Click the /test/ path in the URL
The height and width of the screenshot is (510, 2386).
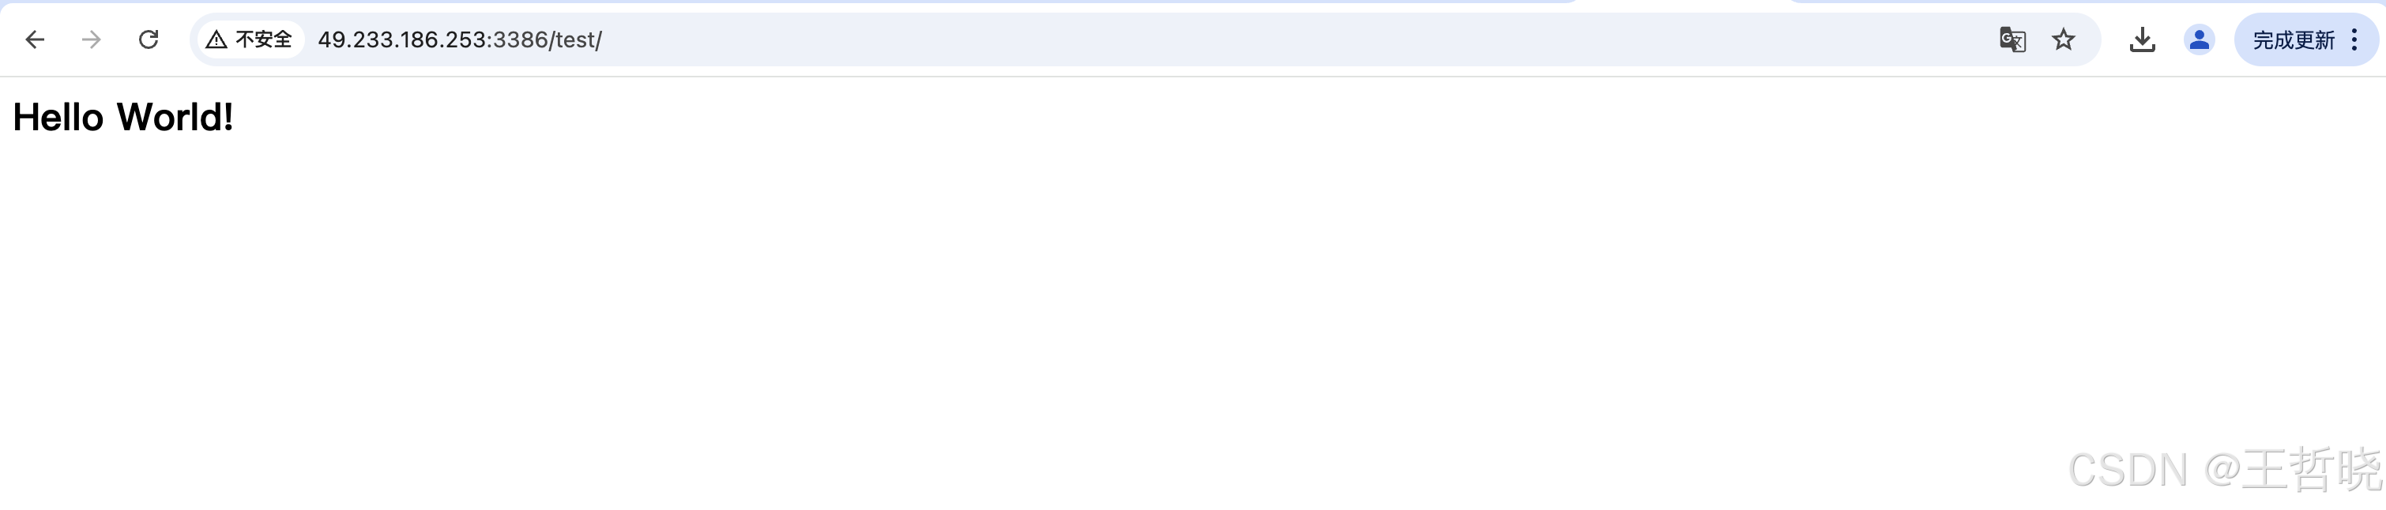point(576,39)
